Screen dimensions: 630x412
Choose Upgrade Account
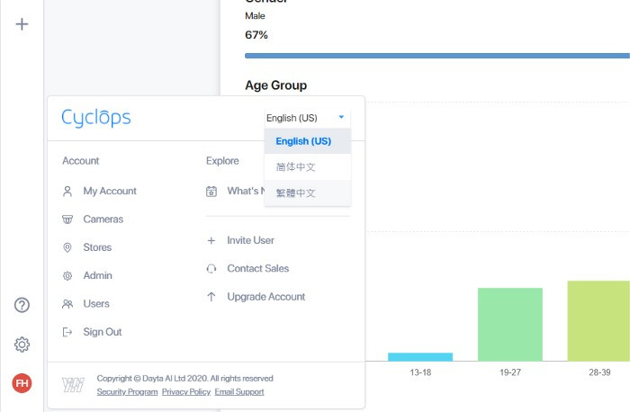(266, 297)
